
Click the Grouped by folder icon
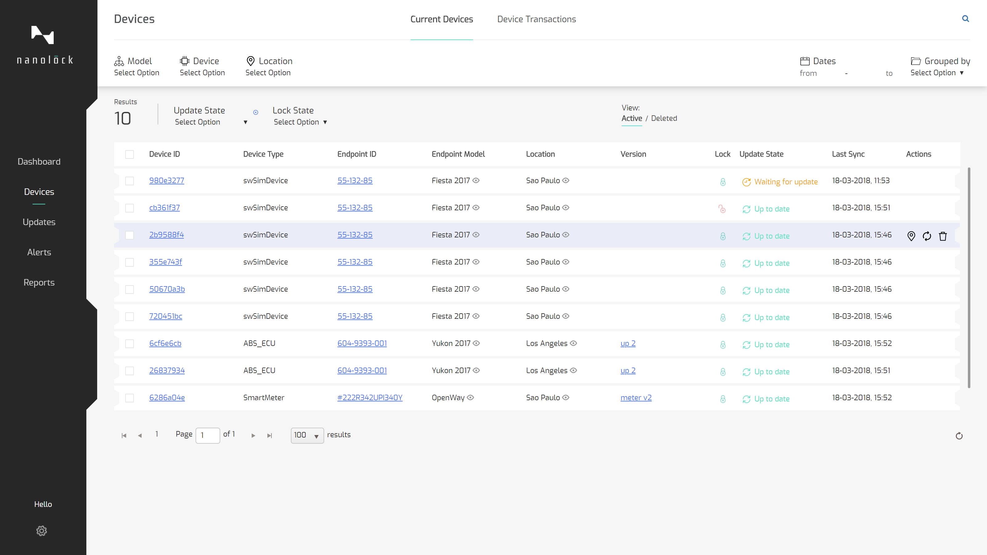click(916, 61)
